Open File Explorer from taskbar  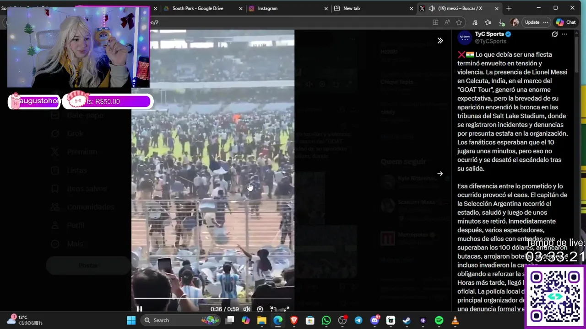pos(262,320)
